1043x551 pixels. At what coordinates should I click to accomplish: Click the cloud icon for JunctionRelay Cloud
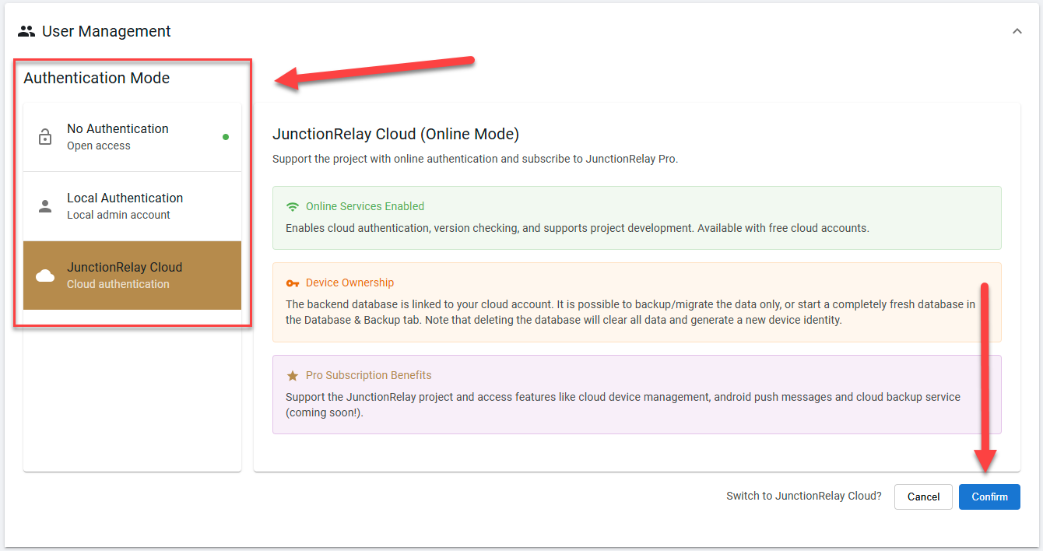click(x=45, y=275)
